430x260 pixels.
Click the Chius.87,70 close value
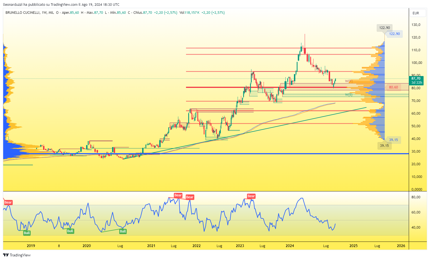tap(143, 13)
